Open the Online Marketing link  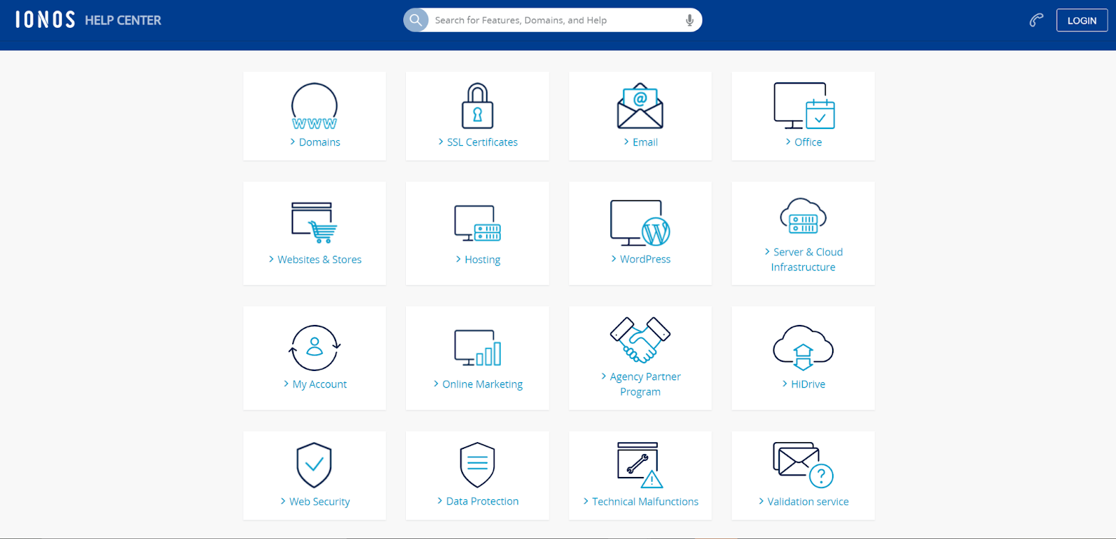tap(478, 384)
